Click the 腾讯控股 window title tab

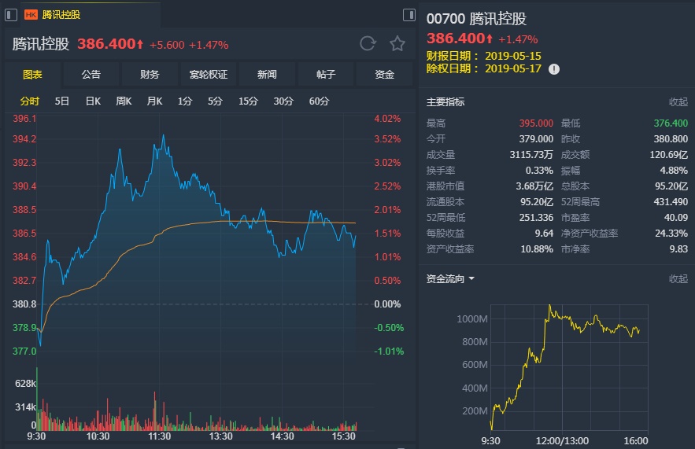tap(61, 15)
